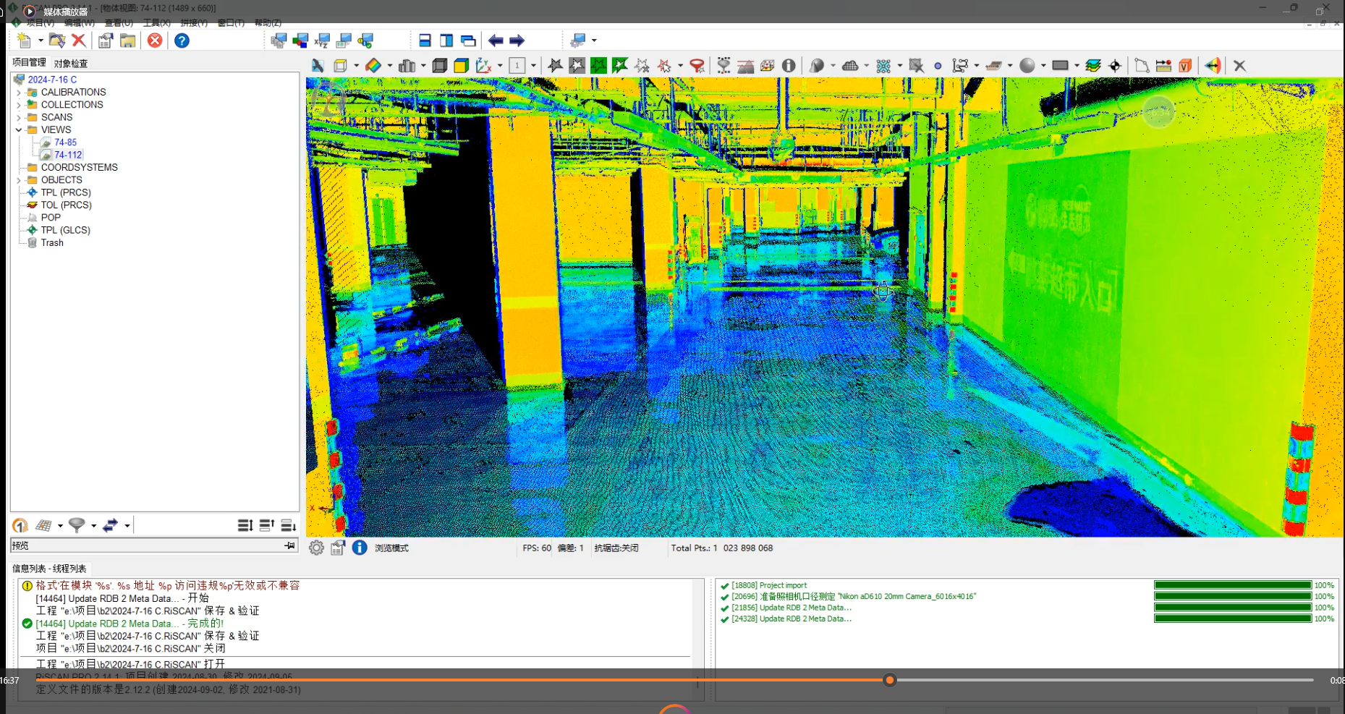Open viewer settings gear icon below view

(x=316, y=548)
